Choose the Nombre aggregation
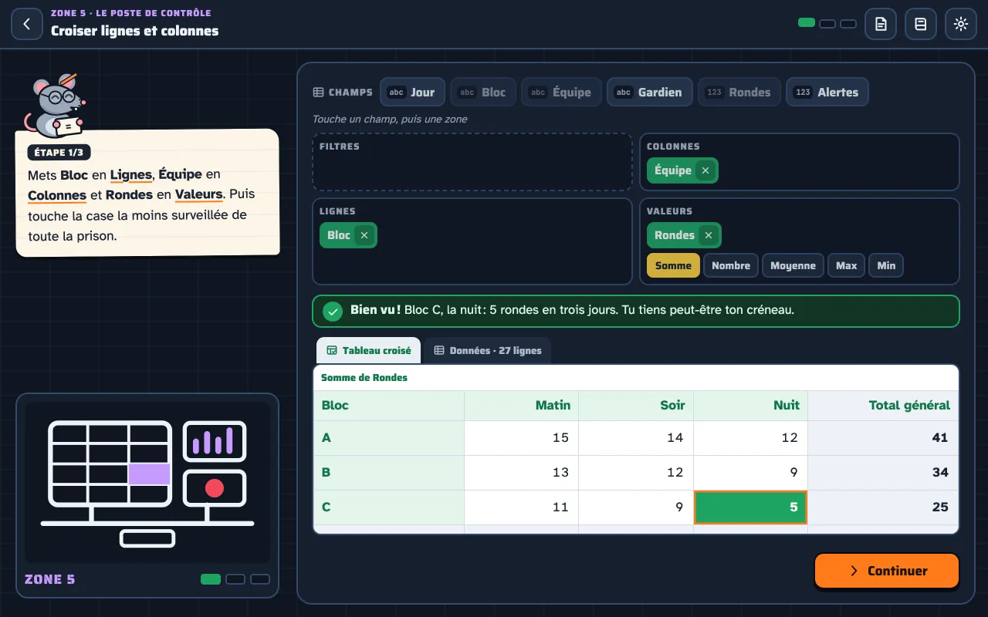The width and height of the screenshot is (988, 617). click(x=731, y=265)
